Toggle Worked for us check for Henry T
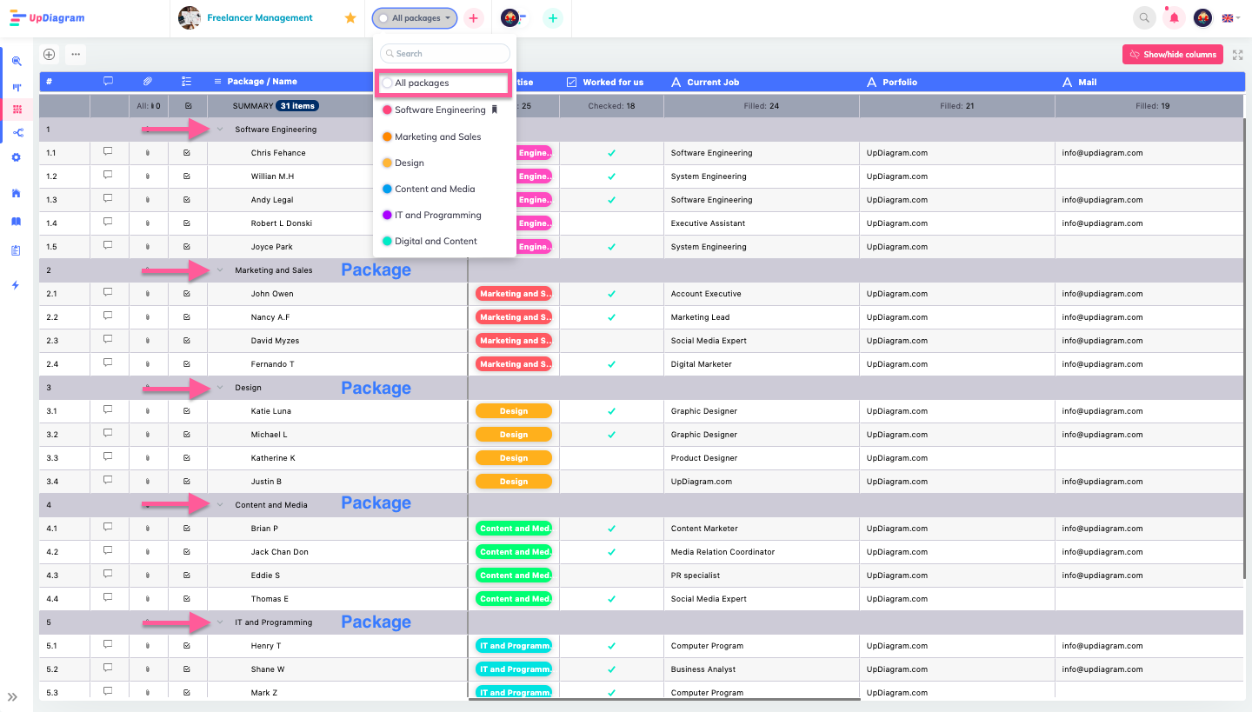This screenshot has width=1252, height=712. point(611,646)
